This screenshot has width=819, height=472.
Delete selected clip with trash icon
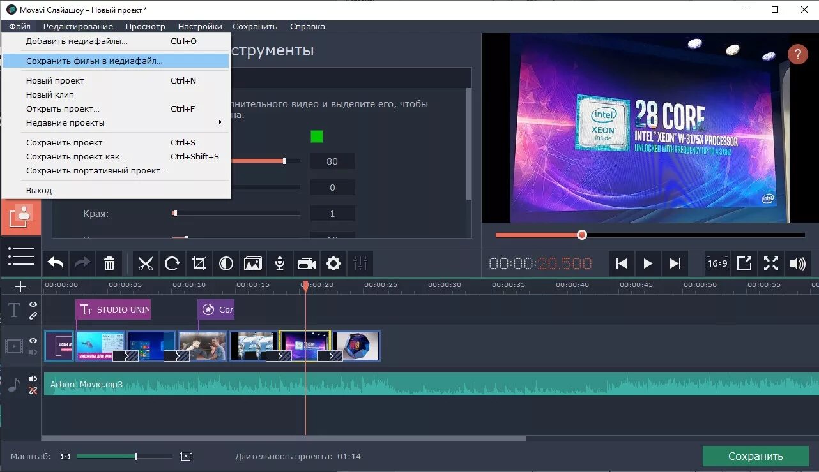point(109,263)
